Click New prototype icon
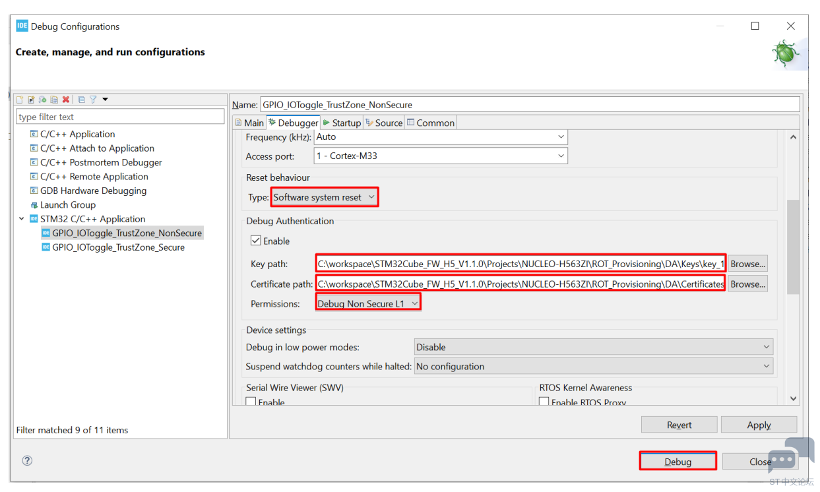Image resolution: width=820 pixels, height=492 pixels. (x=31, y=100)
